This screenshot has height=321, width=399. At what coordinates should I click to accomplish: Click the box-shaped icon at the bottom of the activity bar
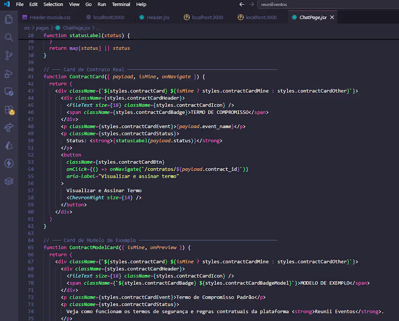click(9, 181)
